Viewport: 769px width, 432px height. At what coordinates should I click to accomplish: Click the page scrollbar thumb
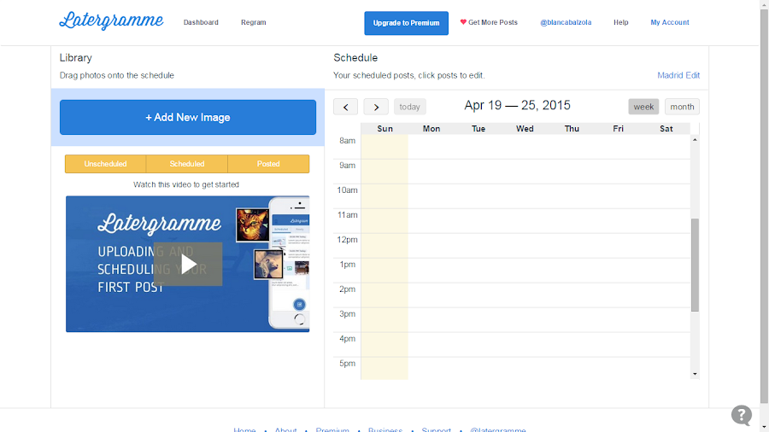764,206
